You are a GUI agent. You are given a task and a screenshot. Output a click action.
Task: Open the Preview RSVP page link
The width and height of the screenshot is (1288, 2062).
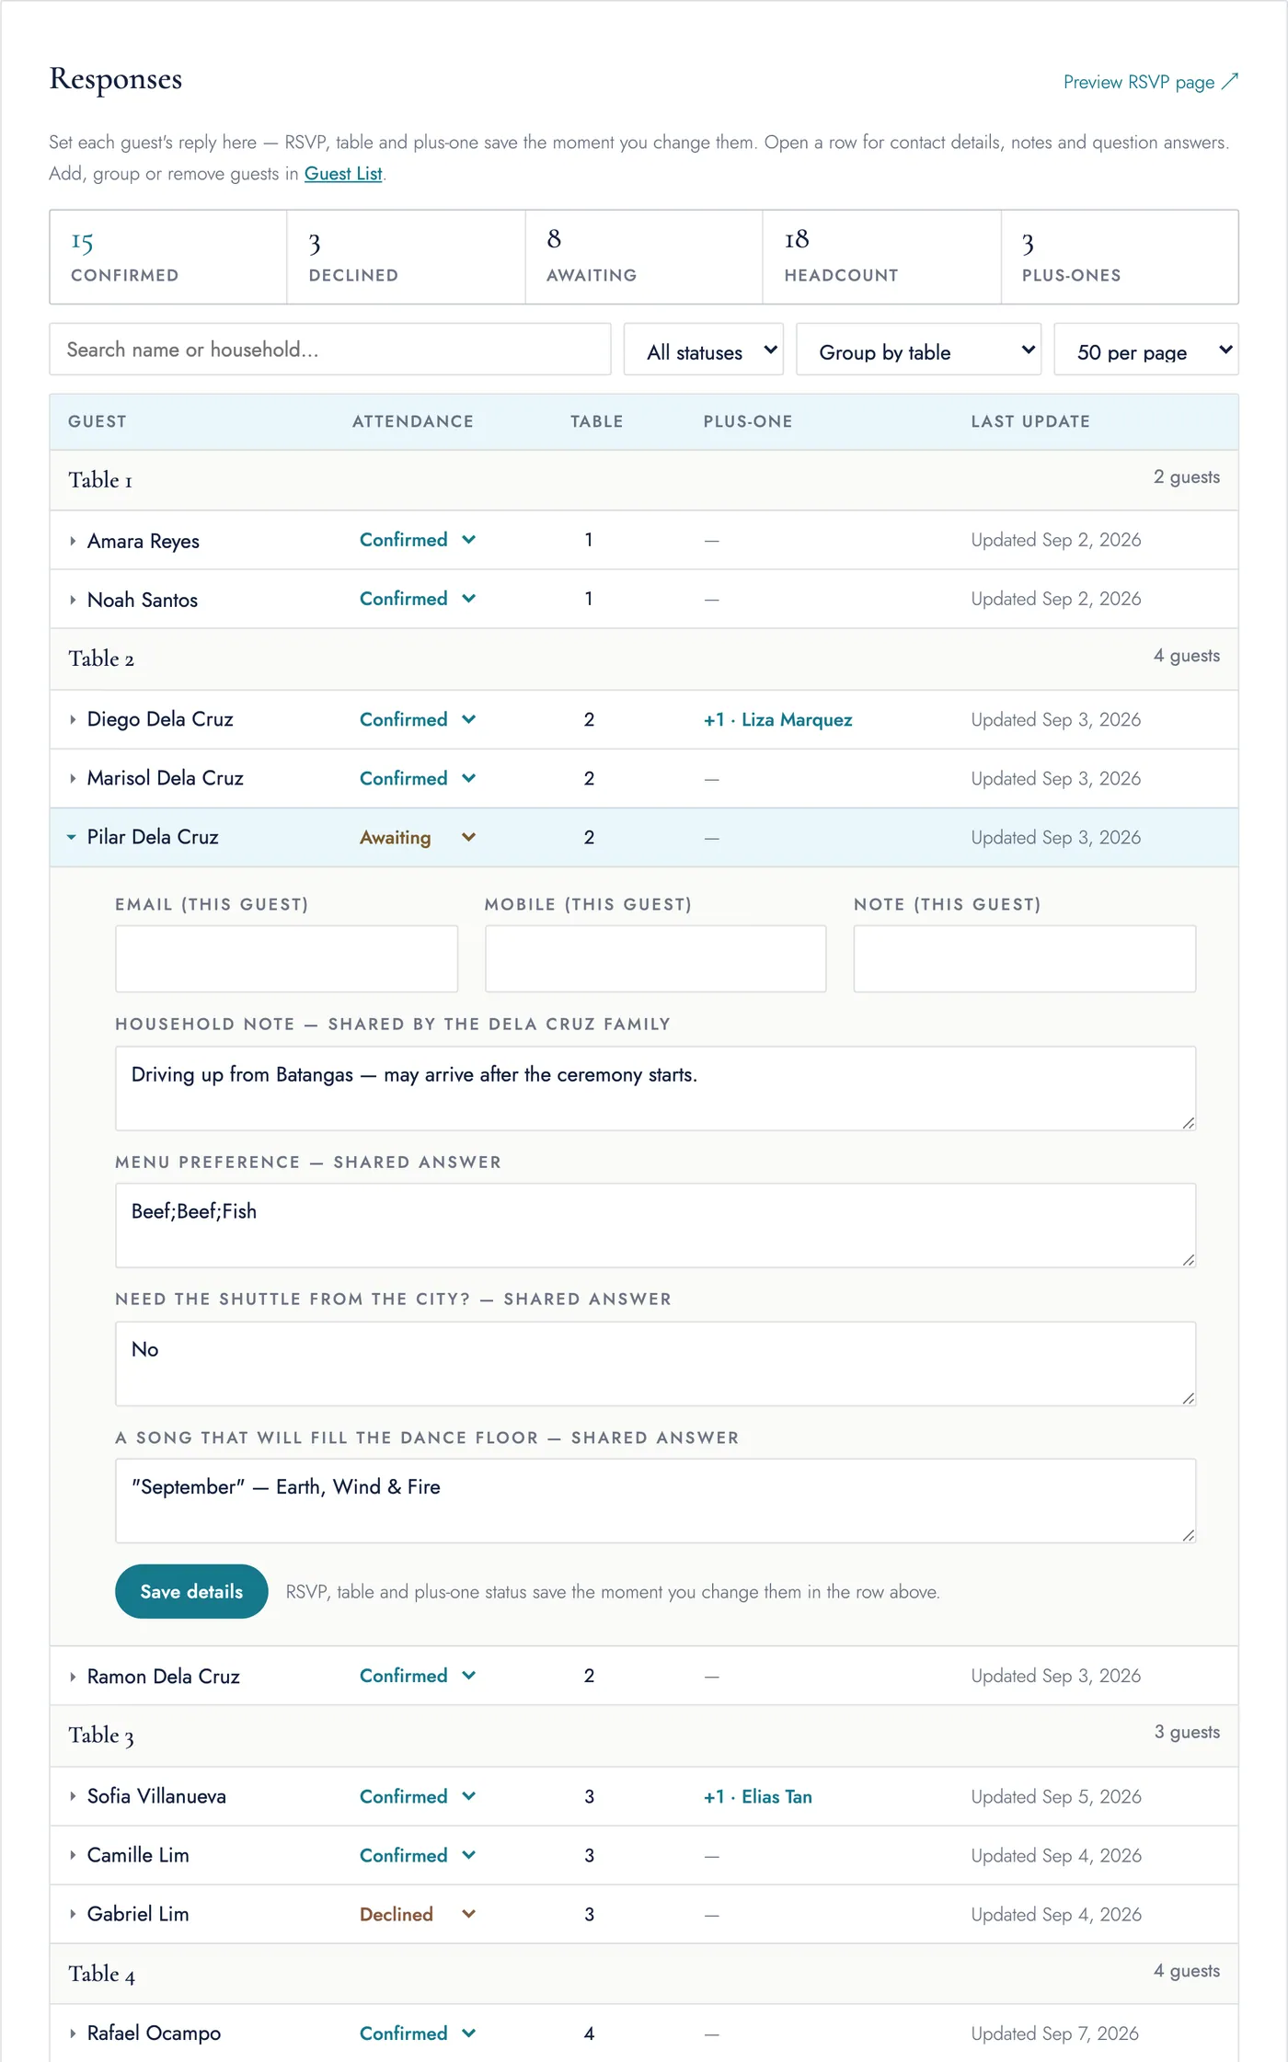point(1150,82)
